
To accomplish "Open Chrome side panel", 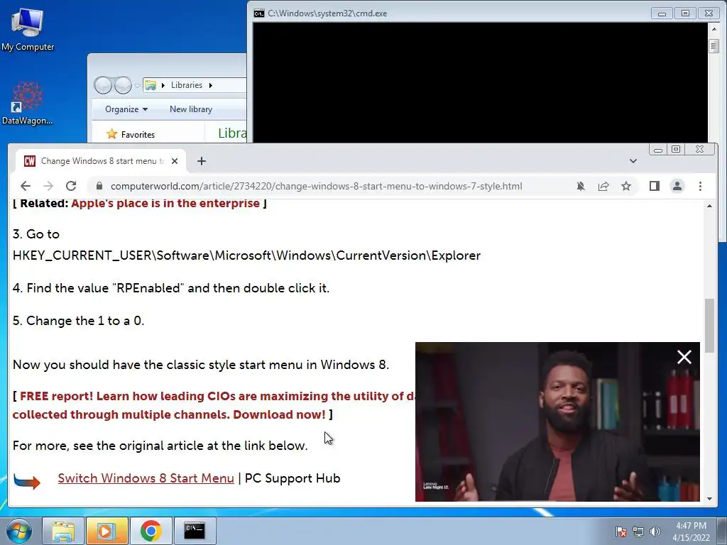I will click(654, 187).
